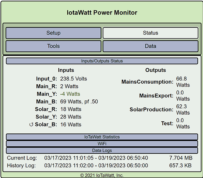
Task: Click the 18 Watts reading
Action: (x=71, y=109)
